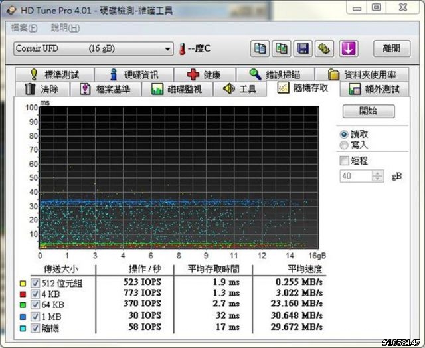Screen dimensions: 425x348
Task: Click the file benchmark icon on 檔案基準 tab
Action: pos(85,89)
